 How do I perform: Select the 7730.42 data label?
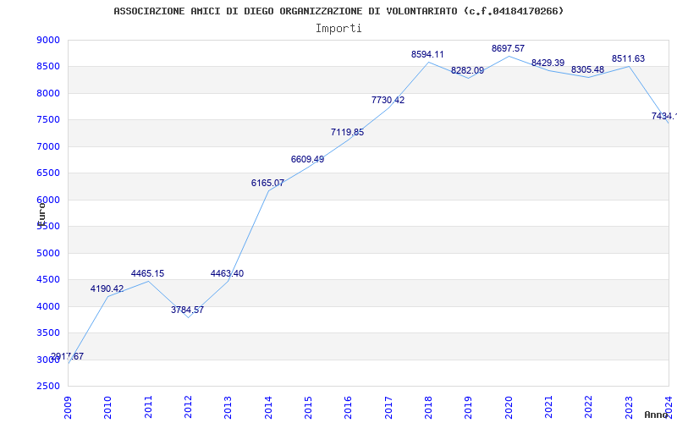point(388,100)
